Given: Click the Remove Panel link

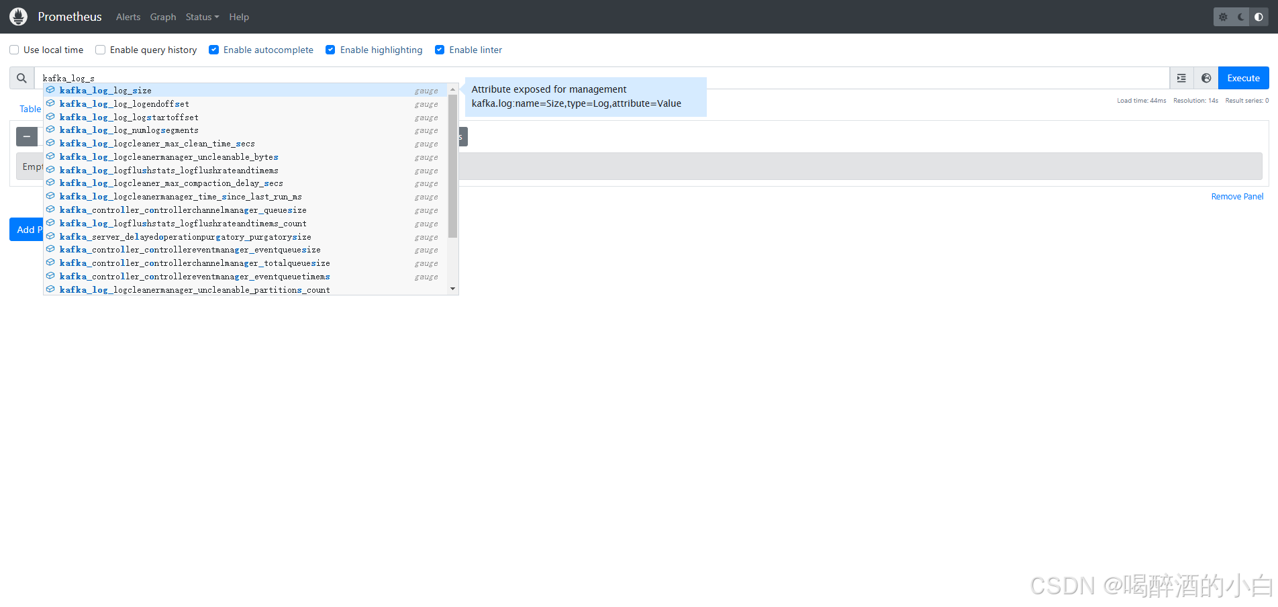Looking at the screenshot, I should tap(1237, 197).
